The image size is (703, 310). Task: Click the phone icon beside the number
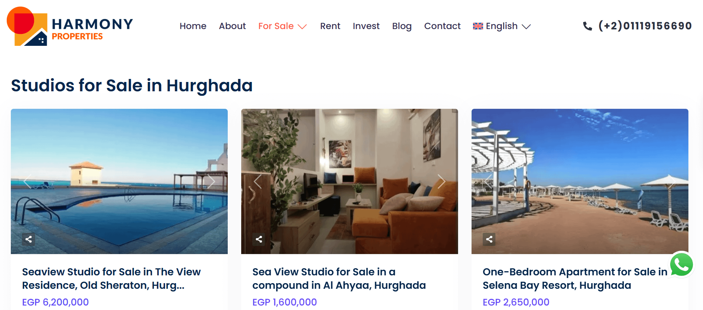click(587, 26)
